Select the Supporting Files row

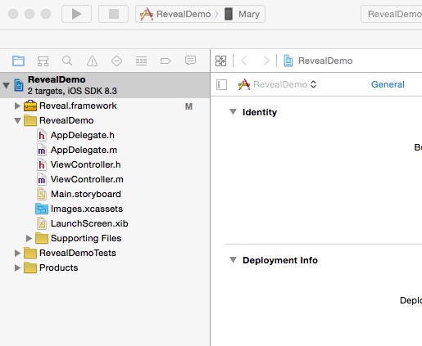105,238
